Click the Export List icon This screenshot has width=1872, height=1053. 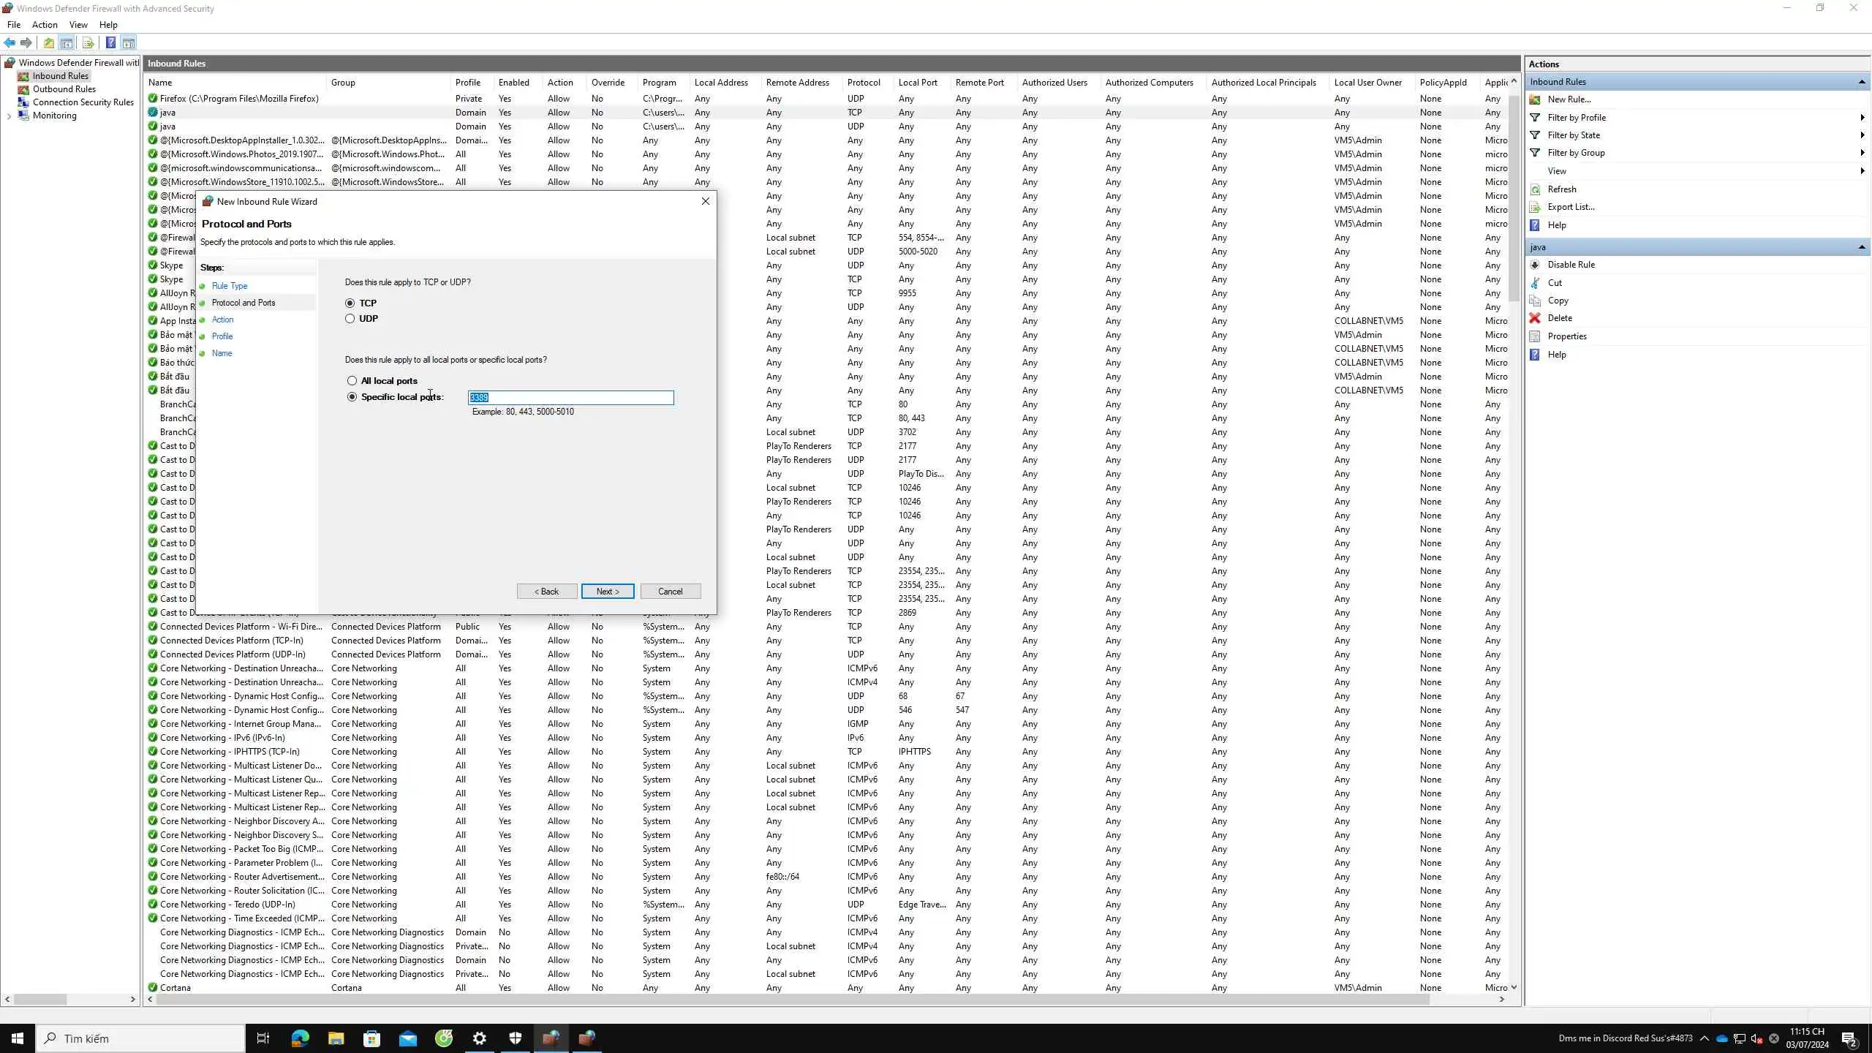[1535, 207]
